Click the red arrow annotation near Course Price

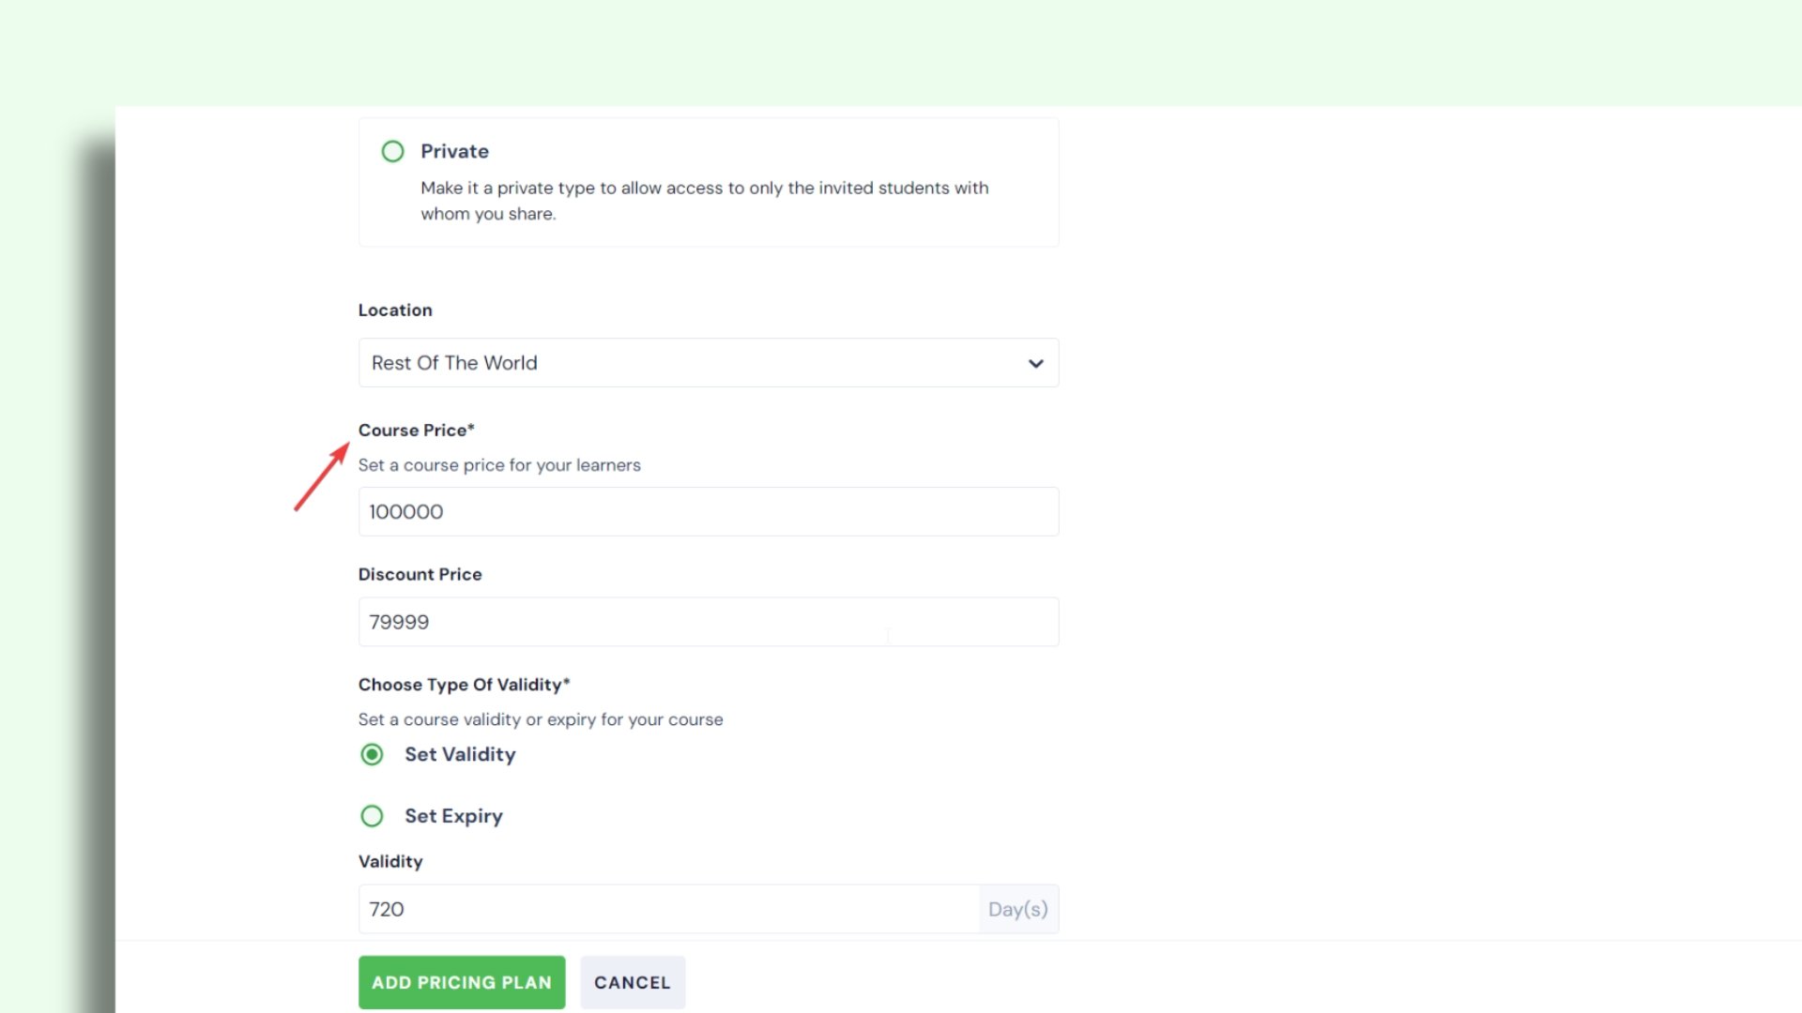[322, 477]
